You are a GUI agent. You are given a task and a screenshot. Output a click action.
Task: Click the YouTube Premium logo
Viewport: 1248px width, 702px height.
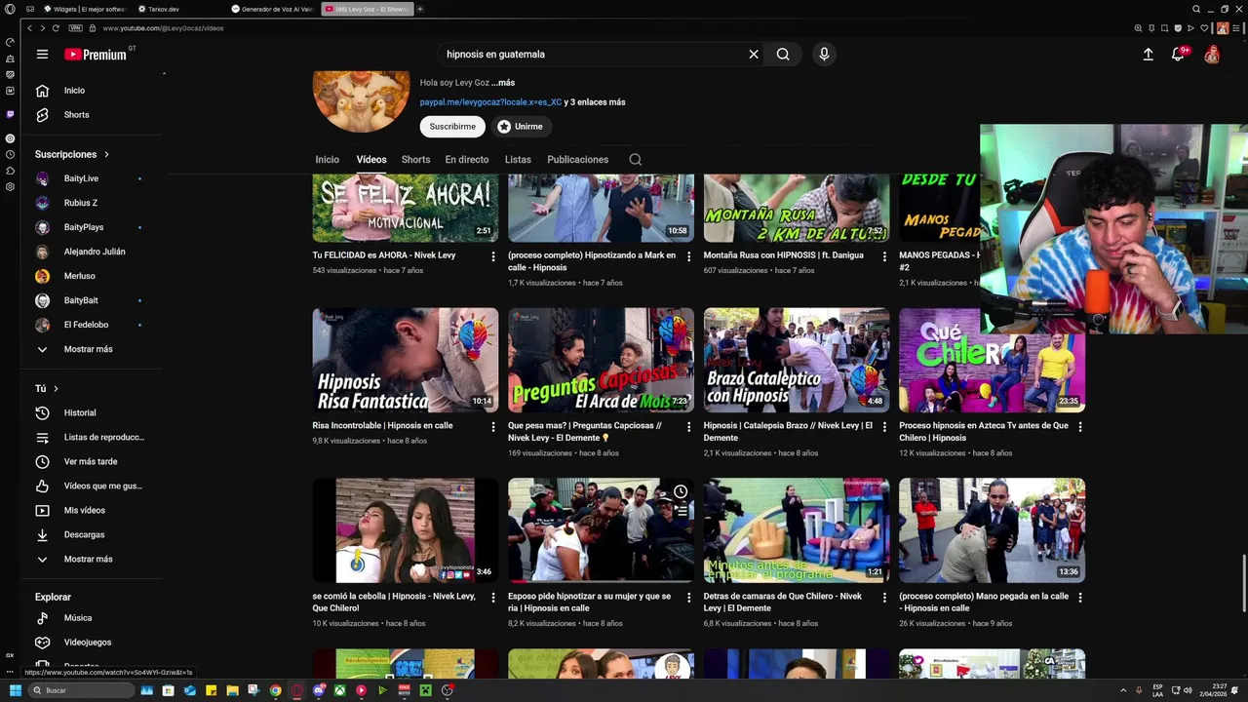(x=96, y=55)
